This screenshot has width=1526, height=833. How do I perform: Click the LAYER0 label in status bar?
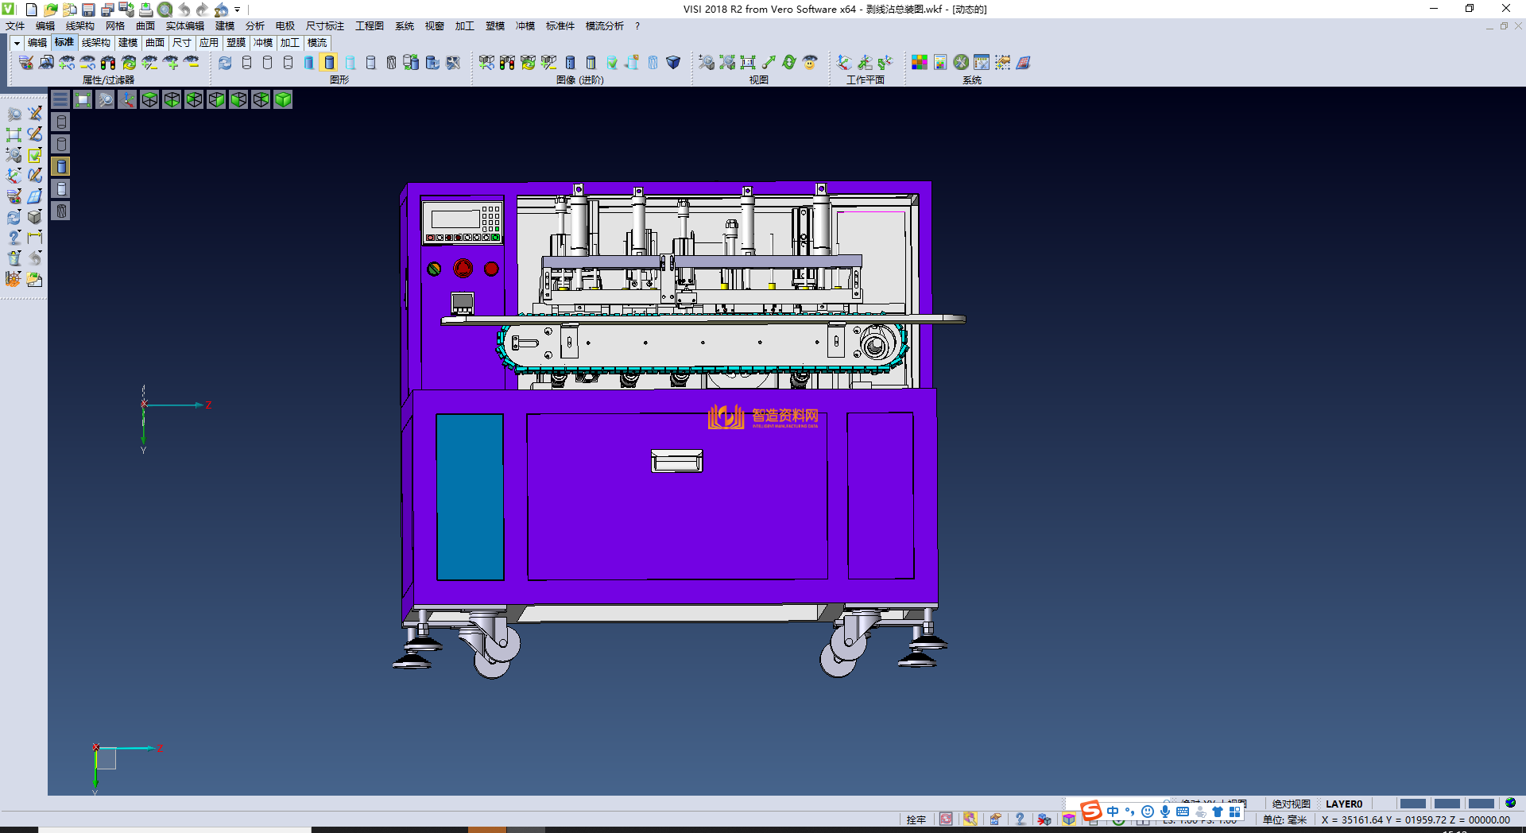pyautogui.click(x=1343, y=804)
